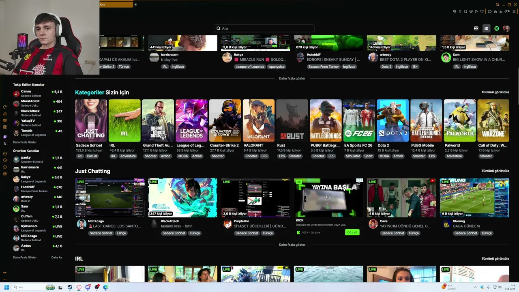Collapse recommended channels with Daha Az

(x=57, y=258)
